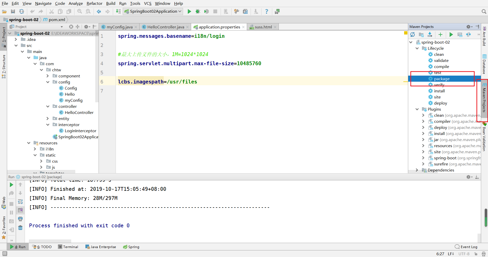488x257 pixels.
Task: Clear the Run console with the trash icon
Action: 21,228
